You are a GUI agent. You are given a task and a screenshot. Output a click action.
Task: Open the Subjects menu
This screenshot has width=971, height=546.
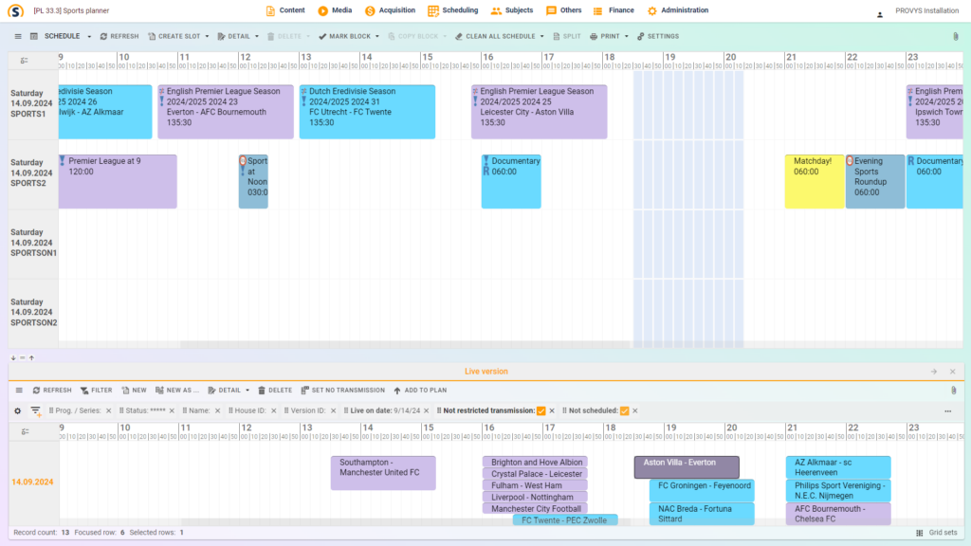pos(511,10)
